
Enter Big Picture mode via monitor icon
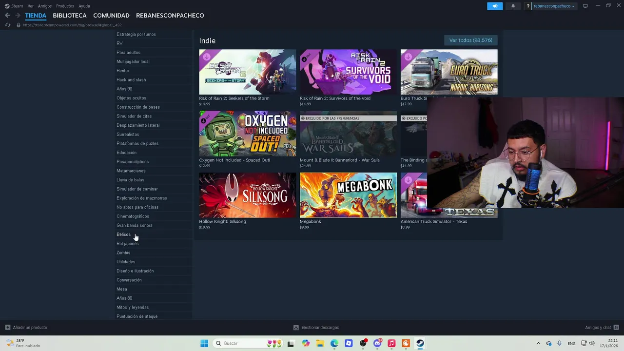(x=585, y=6)
